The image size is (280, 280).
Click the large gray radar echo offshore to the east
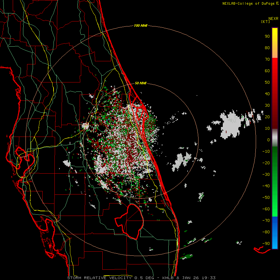(x=231, y=124)
